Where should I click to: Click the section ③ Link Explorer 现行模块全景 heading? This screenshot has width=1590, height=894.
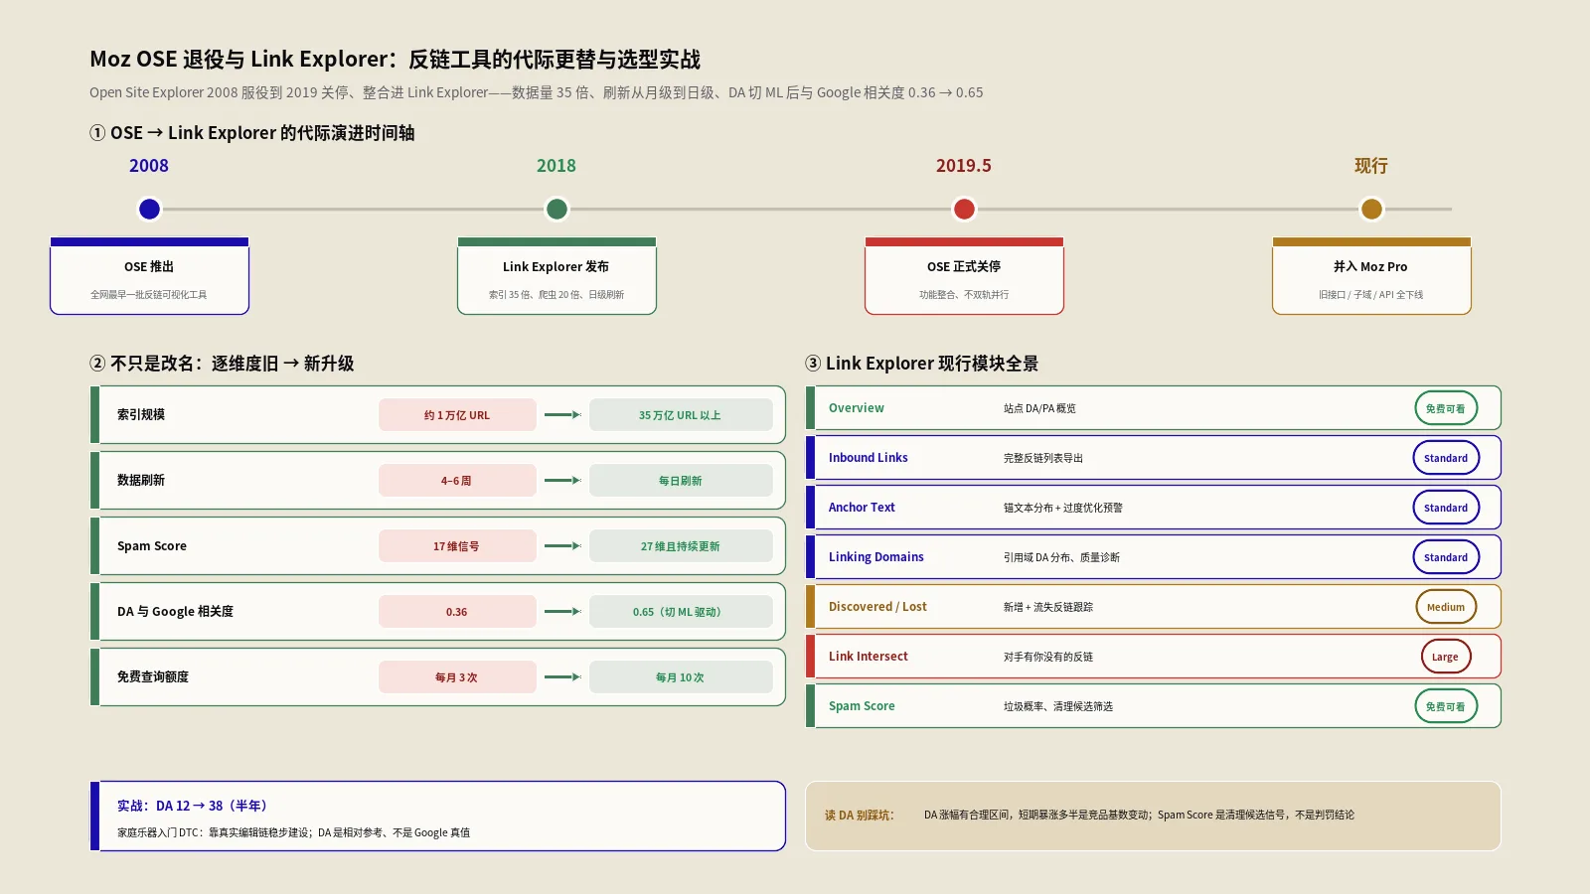point(922,364)
